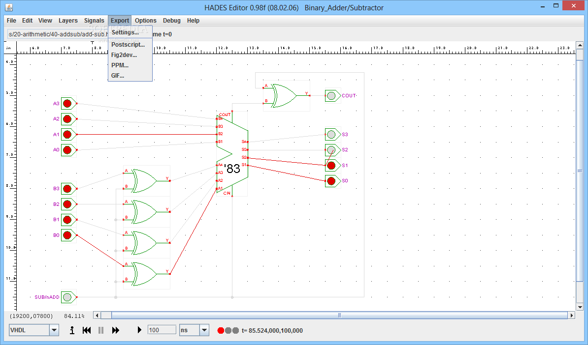The width and height of the screenshot is (588, 345).
Task: Pause the simulation
Action: coord(101,330)
